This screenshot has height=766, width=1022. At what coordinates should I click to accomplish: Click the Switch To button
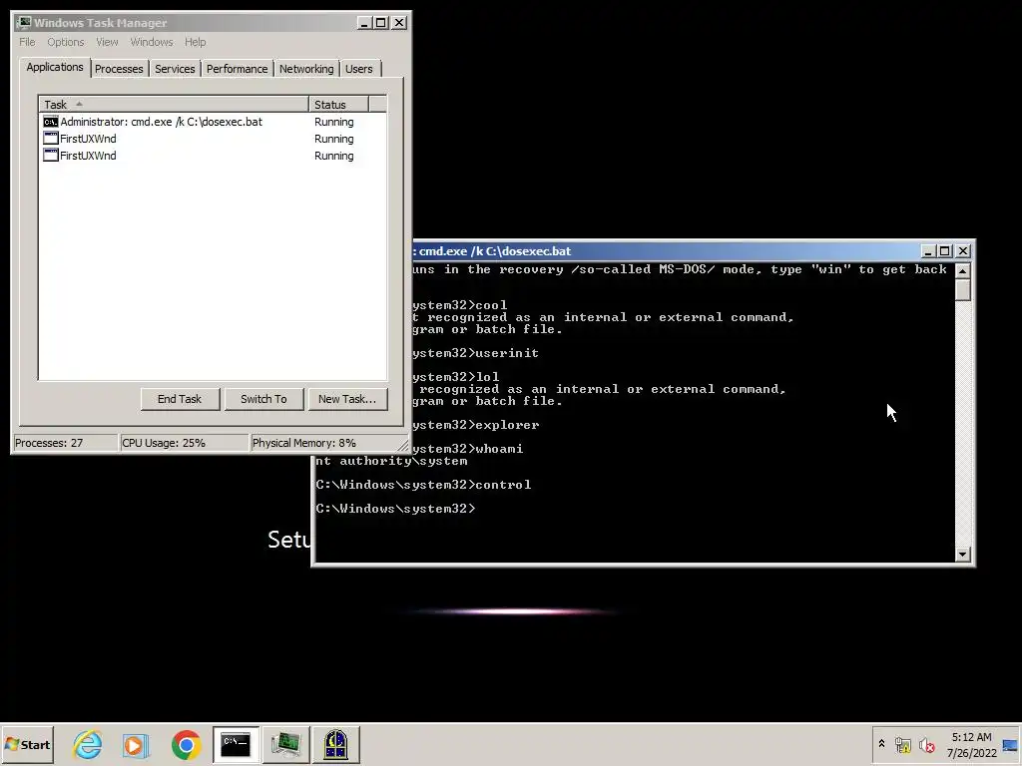263,399
